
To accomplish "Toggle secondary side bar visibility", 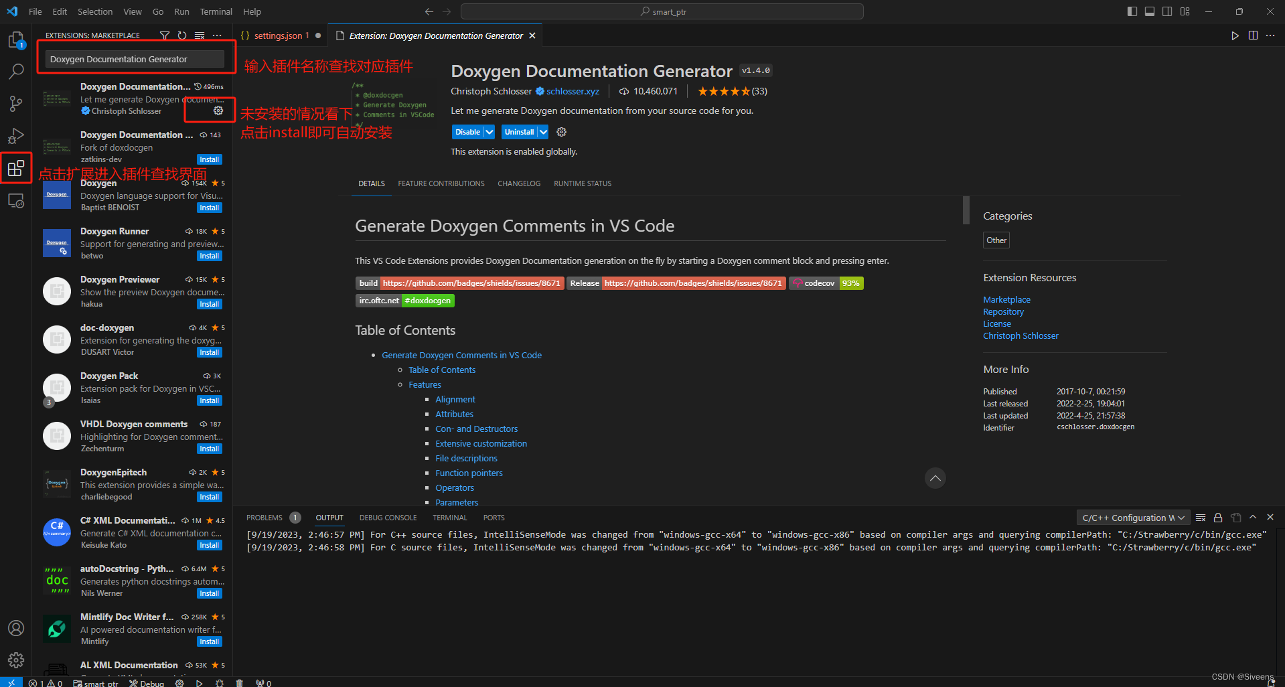I will coord(1167,11).
